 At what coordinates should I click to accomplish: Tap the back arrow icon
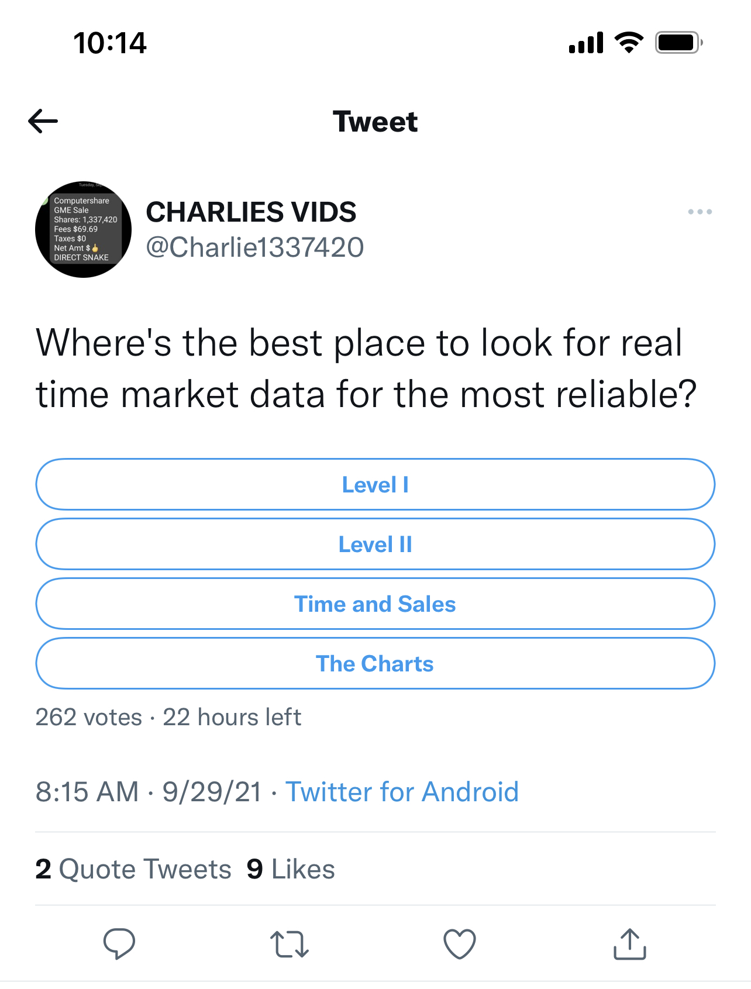point(43,122)
